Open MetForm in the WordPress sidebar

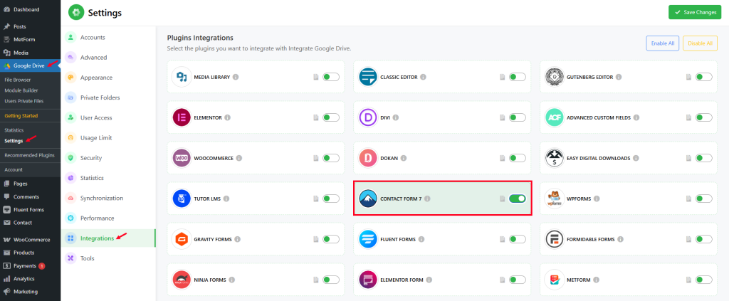point(30,39)
